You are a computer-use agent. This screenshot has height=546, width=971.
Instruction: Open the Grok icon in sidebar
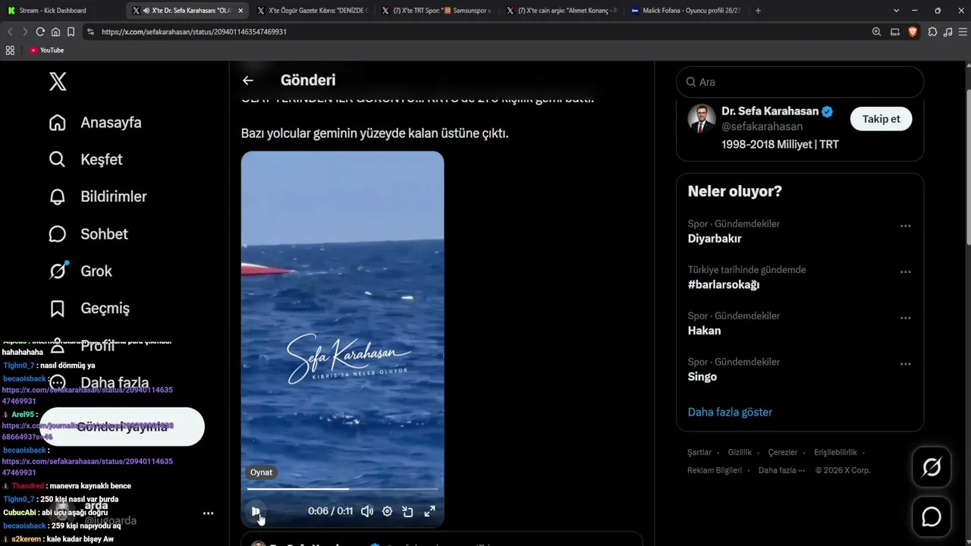[x=58, y=271]
